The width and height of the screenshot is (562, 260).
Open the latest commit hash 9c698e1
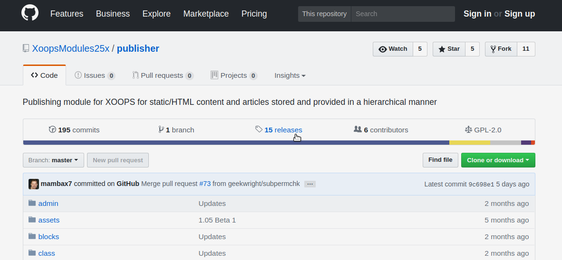[481, 184]
